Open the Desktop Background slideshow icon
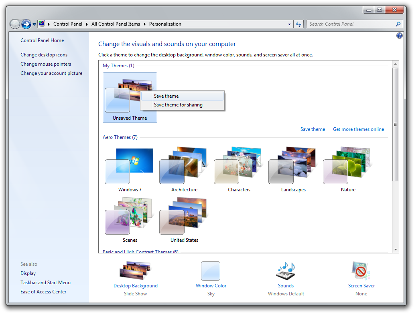Screen dimensions: 414x313 pyautogui.click(x=136, y=270)
